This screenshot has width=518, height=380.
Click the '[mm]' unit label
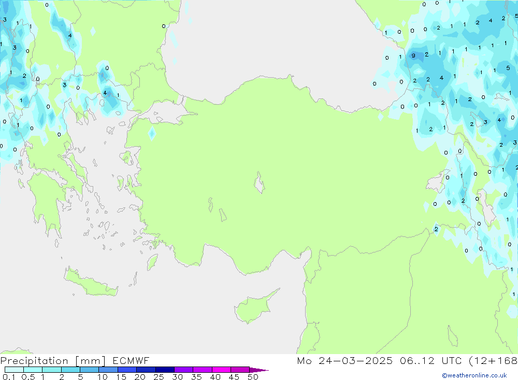tap(91, 361)
